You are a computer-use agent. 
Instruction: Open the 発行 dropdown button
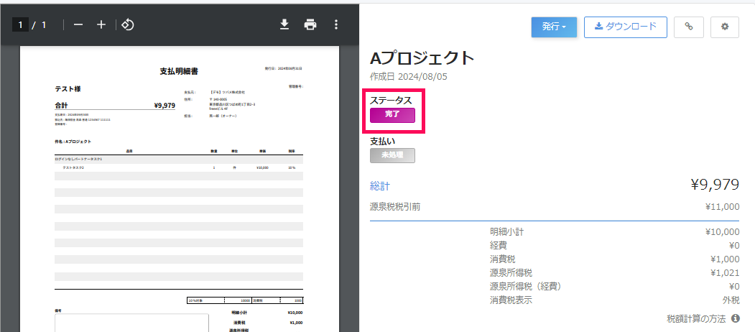pyautogui.click(x=554, y=27)
